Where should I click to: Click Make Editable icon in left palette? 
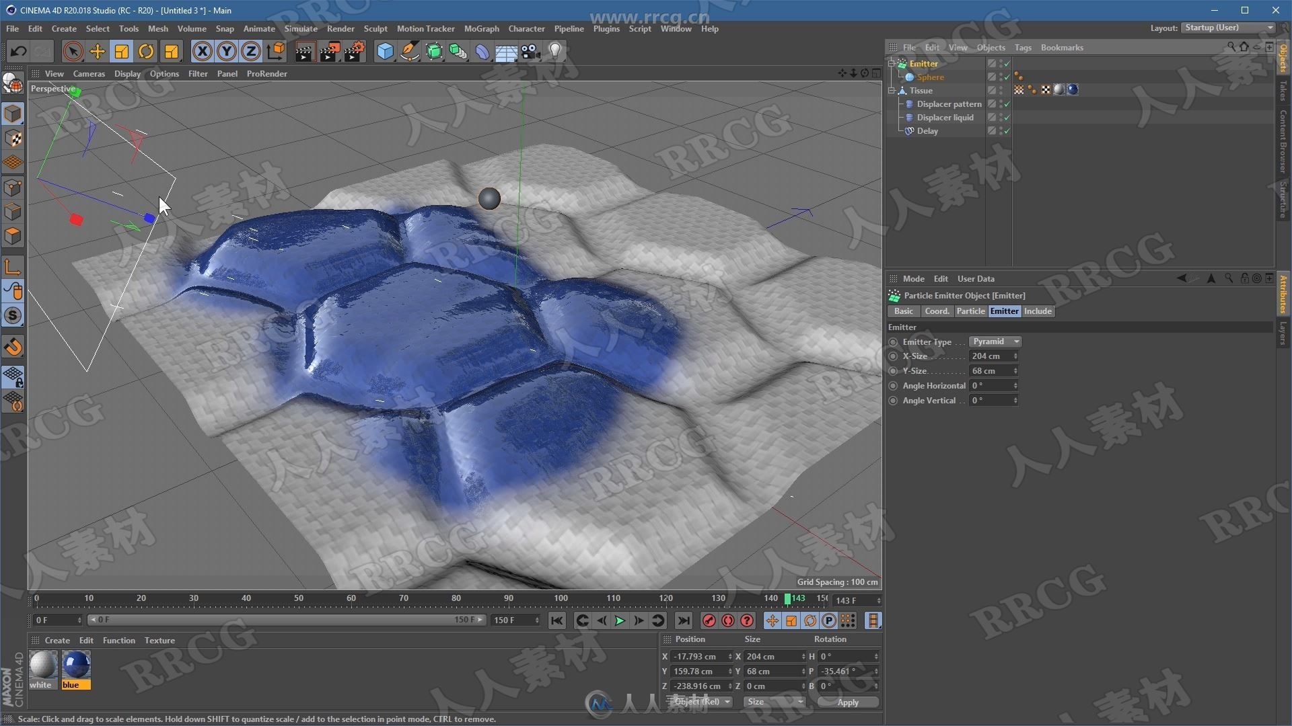pyautogui.click(x=13, y=83)
